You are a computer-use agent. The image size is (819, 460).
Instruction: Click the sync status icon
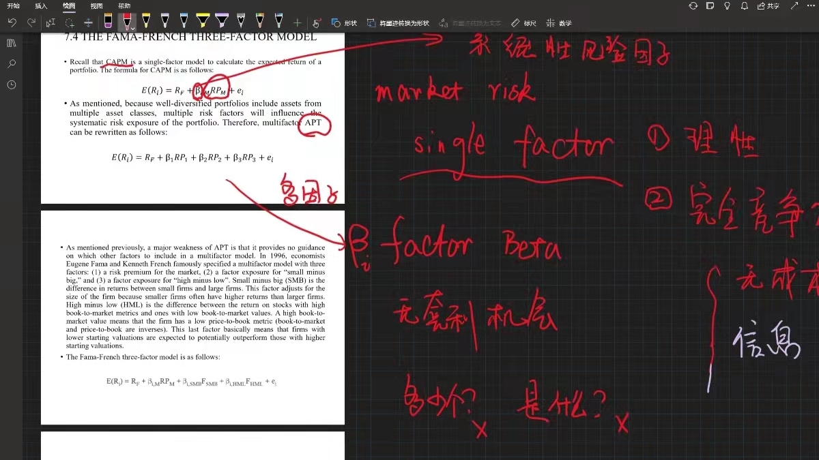[693, 5]
